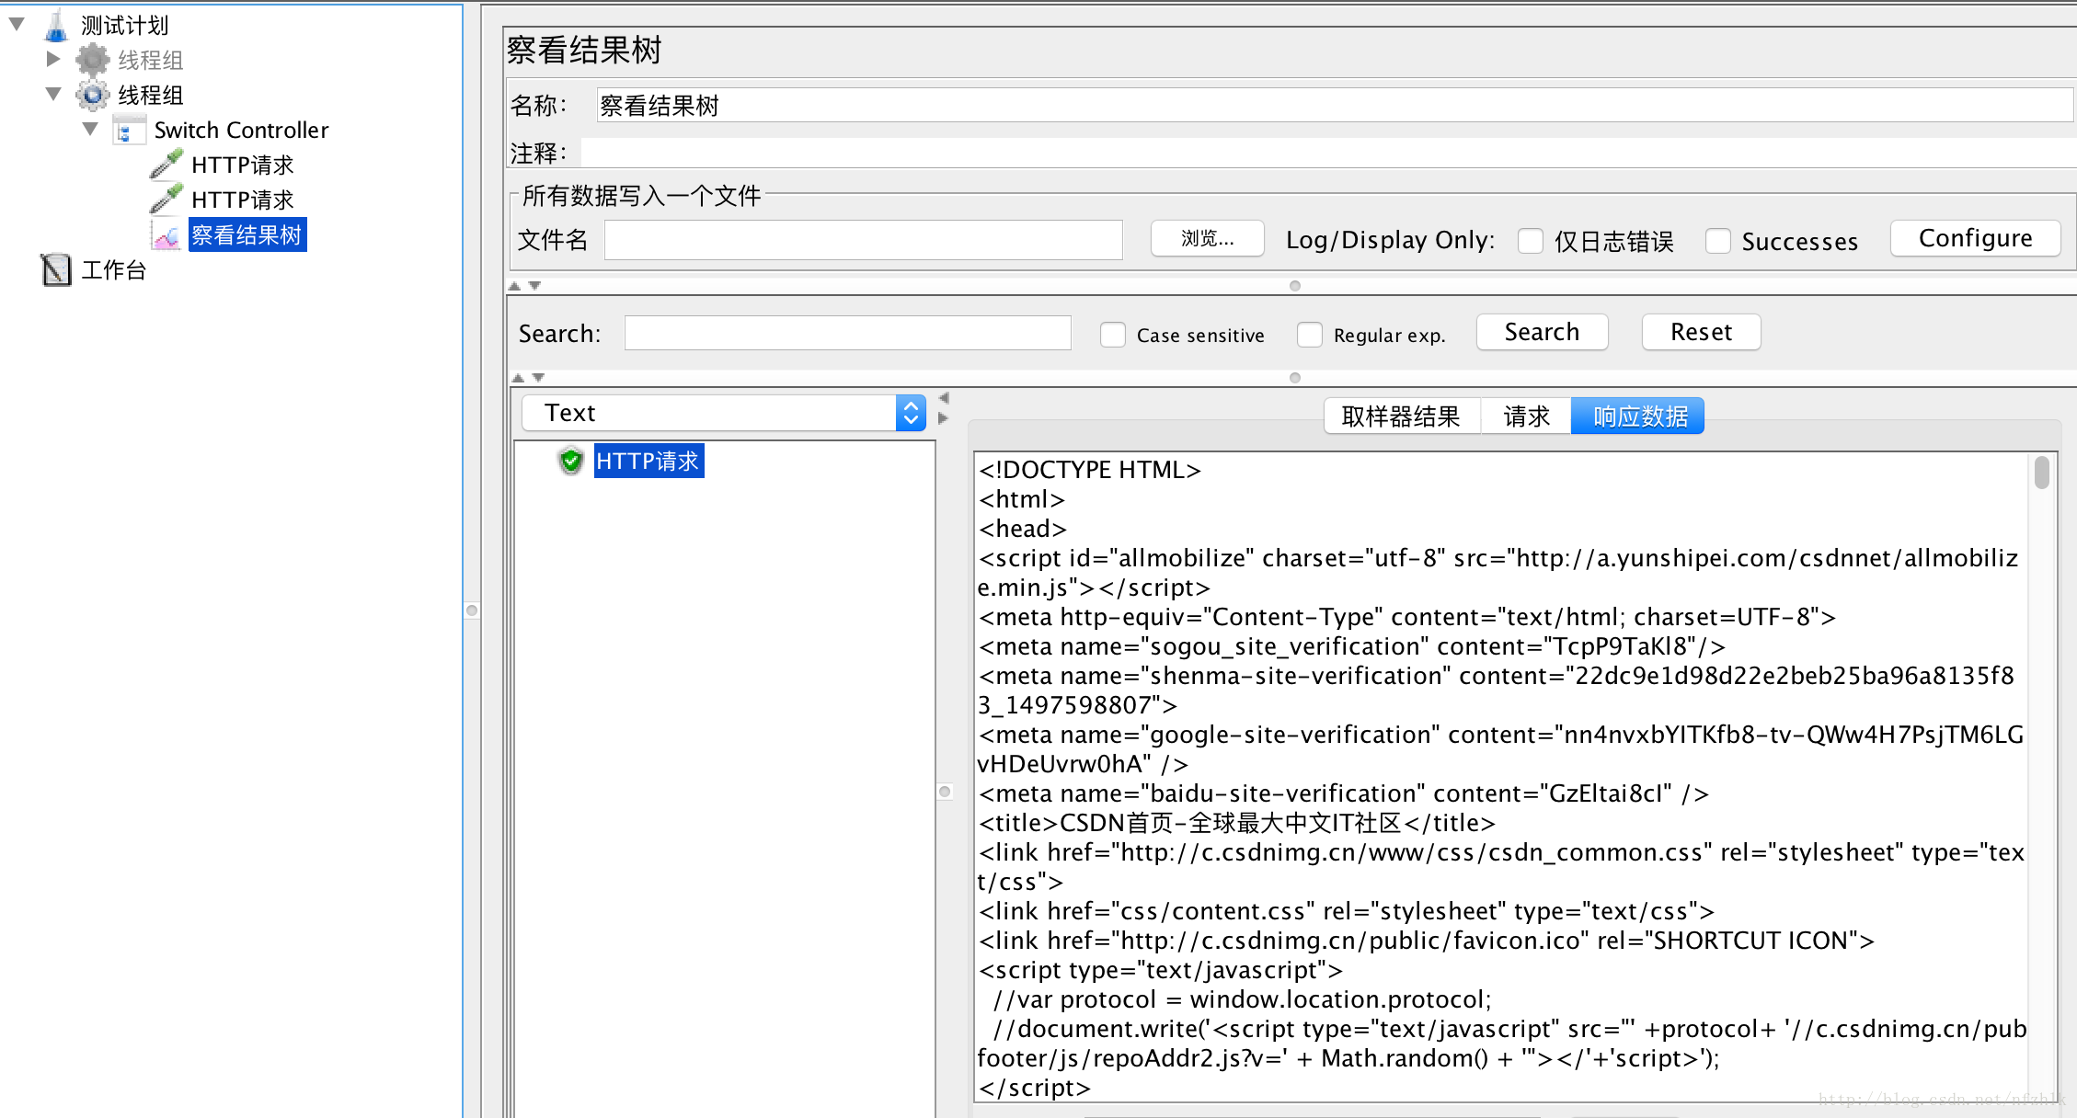Click the response data vertical scrollbar thumb
This screenshot has height=1118, width=2077.
coord(2041,473)
